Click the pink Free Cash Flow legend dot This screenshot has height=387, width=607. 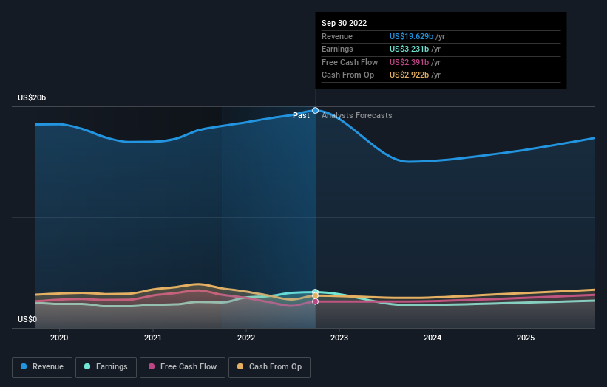tap(152, 366)
